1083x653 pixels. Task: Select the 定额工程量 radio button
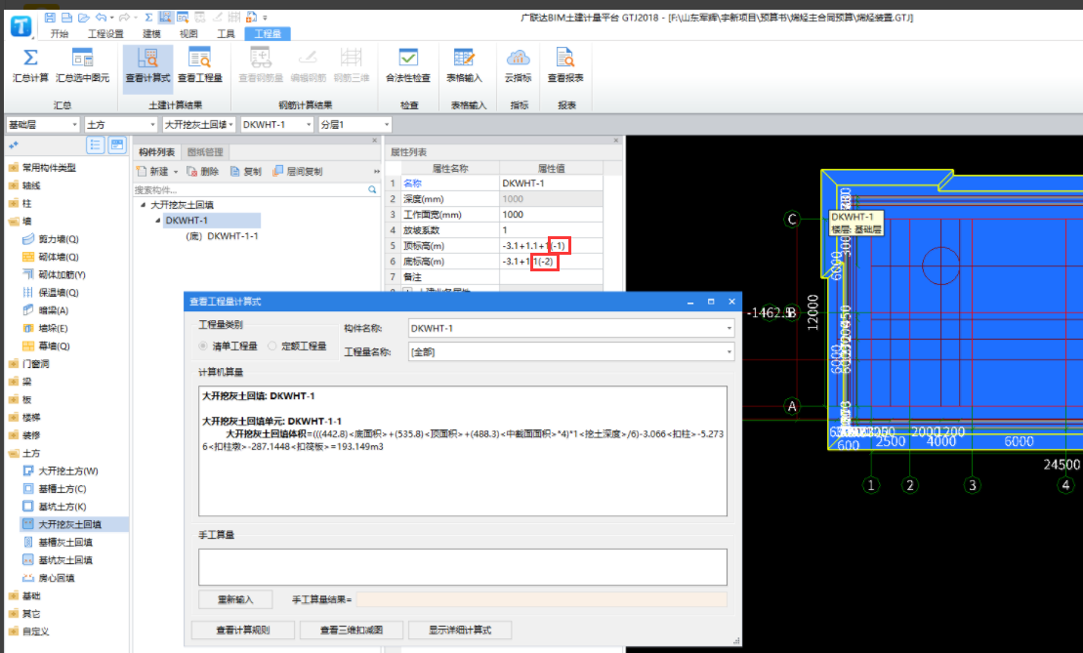[272, 346]
